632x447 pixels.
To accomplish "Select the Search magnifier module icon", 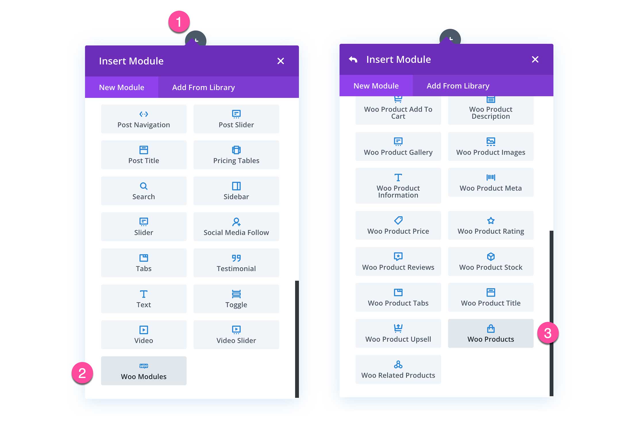I will [144, 185].
